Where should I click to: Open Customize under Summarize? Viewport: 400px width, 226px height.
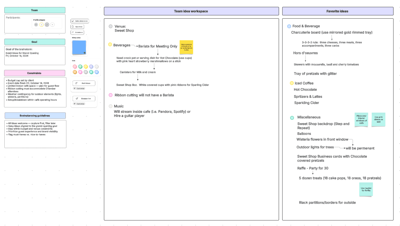point(79,104)
